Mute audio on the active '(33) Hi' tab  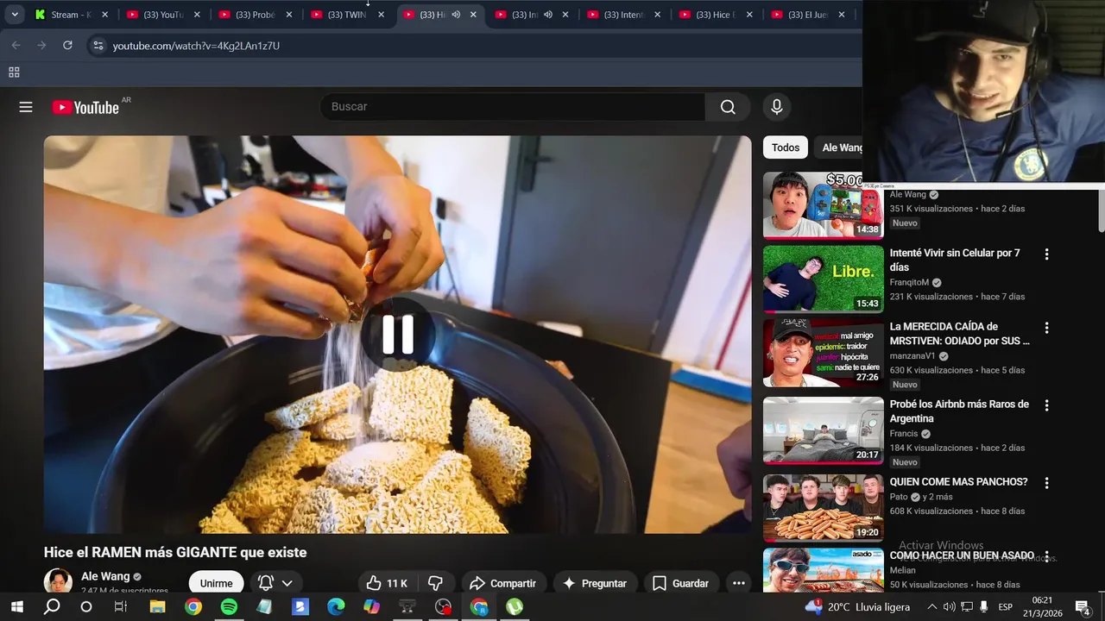click(x=456, y=15)
